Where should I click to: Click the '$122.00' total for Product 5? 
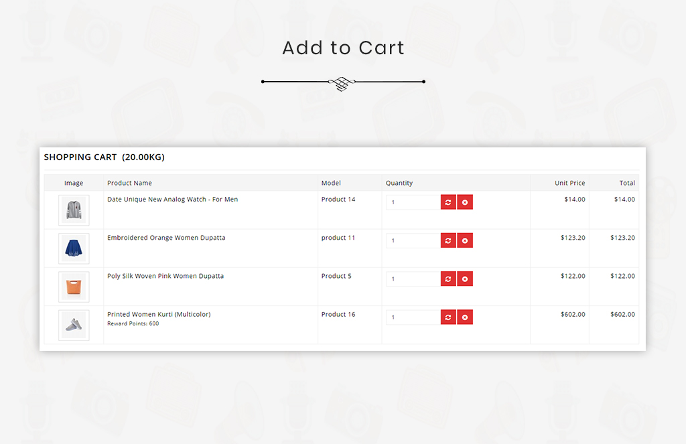pos(622,276)
